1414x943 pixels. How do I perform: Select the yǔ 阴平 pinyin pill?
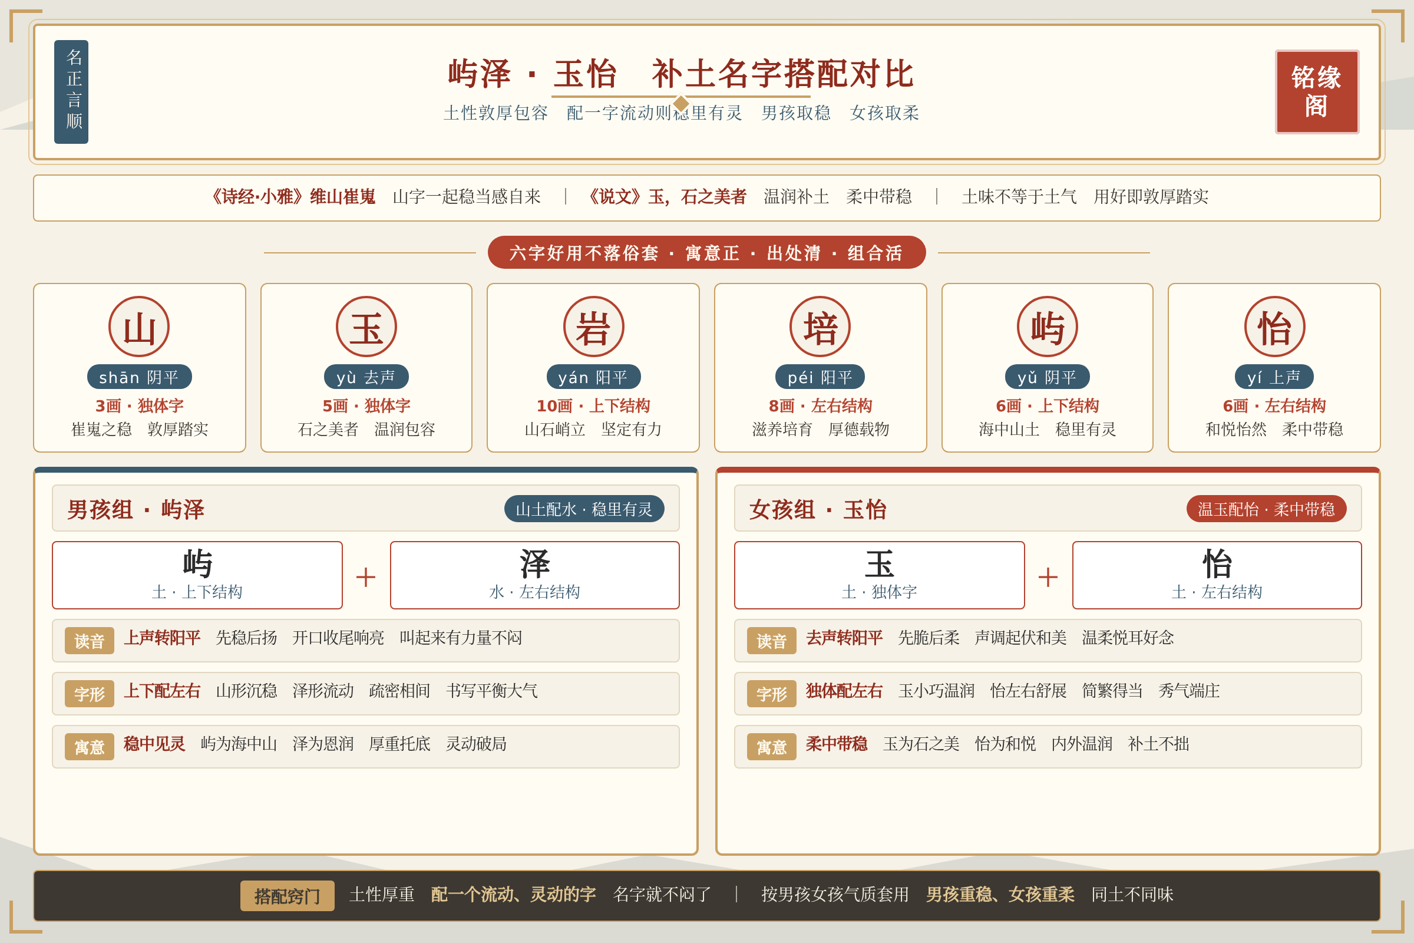pos(1048,377)
